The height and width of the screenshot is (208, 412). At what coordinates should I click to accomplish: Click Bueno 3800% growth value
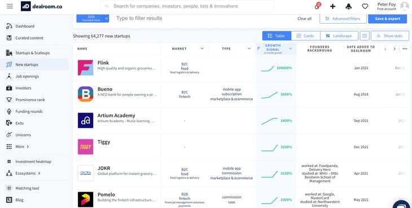[286, 94]
